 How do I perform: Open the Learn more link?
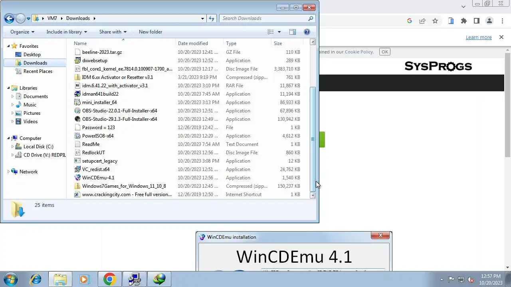click(x=479, y=37)
